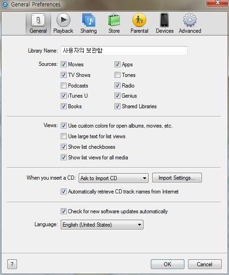The image size is (229, 275).
Task: Open the When you insert a CD dropdown
Action: [x=114, y=178]
